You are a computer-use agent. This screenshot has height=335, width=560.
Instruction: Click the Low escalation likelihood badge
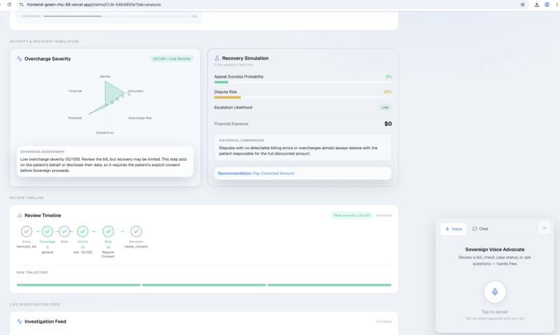(385, 108)
